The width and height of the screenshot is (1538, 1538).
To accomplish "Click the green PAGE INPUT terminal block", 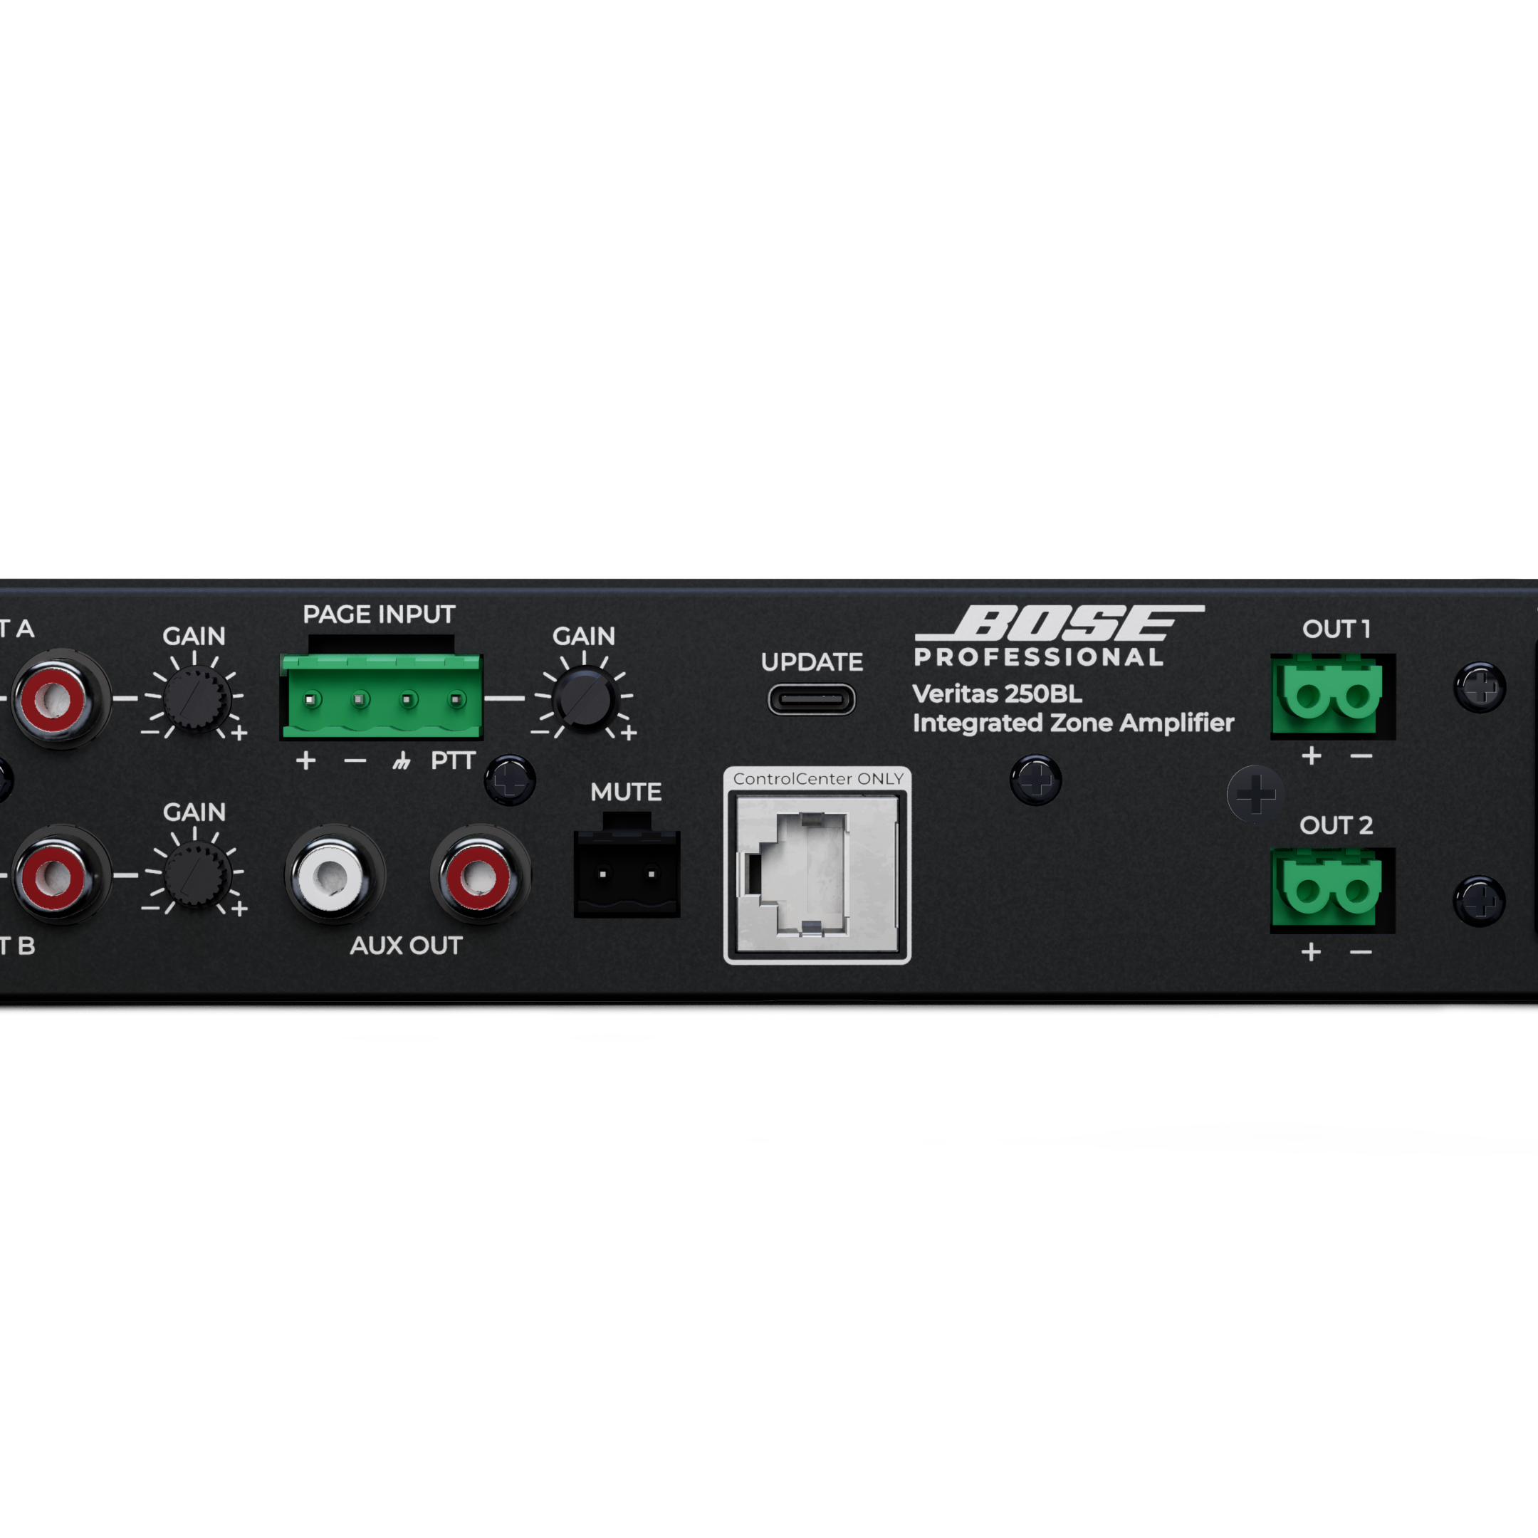I will click(x=382, y=696).
